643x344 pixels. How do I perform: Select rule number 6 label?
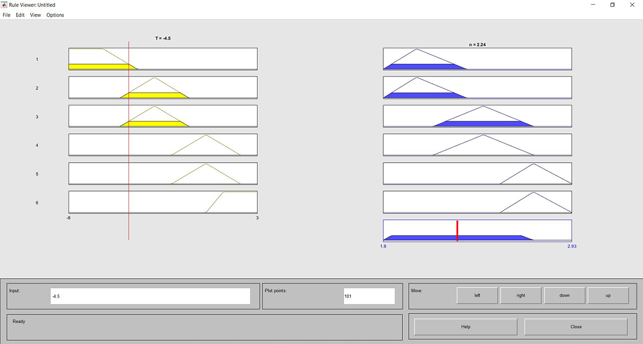37,203
